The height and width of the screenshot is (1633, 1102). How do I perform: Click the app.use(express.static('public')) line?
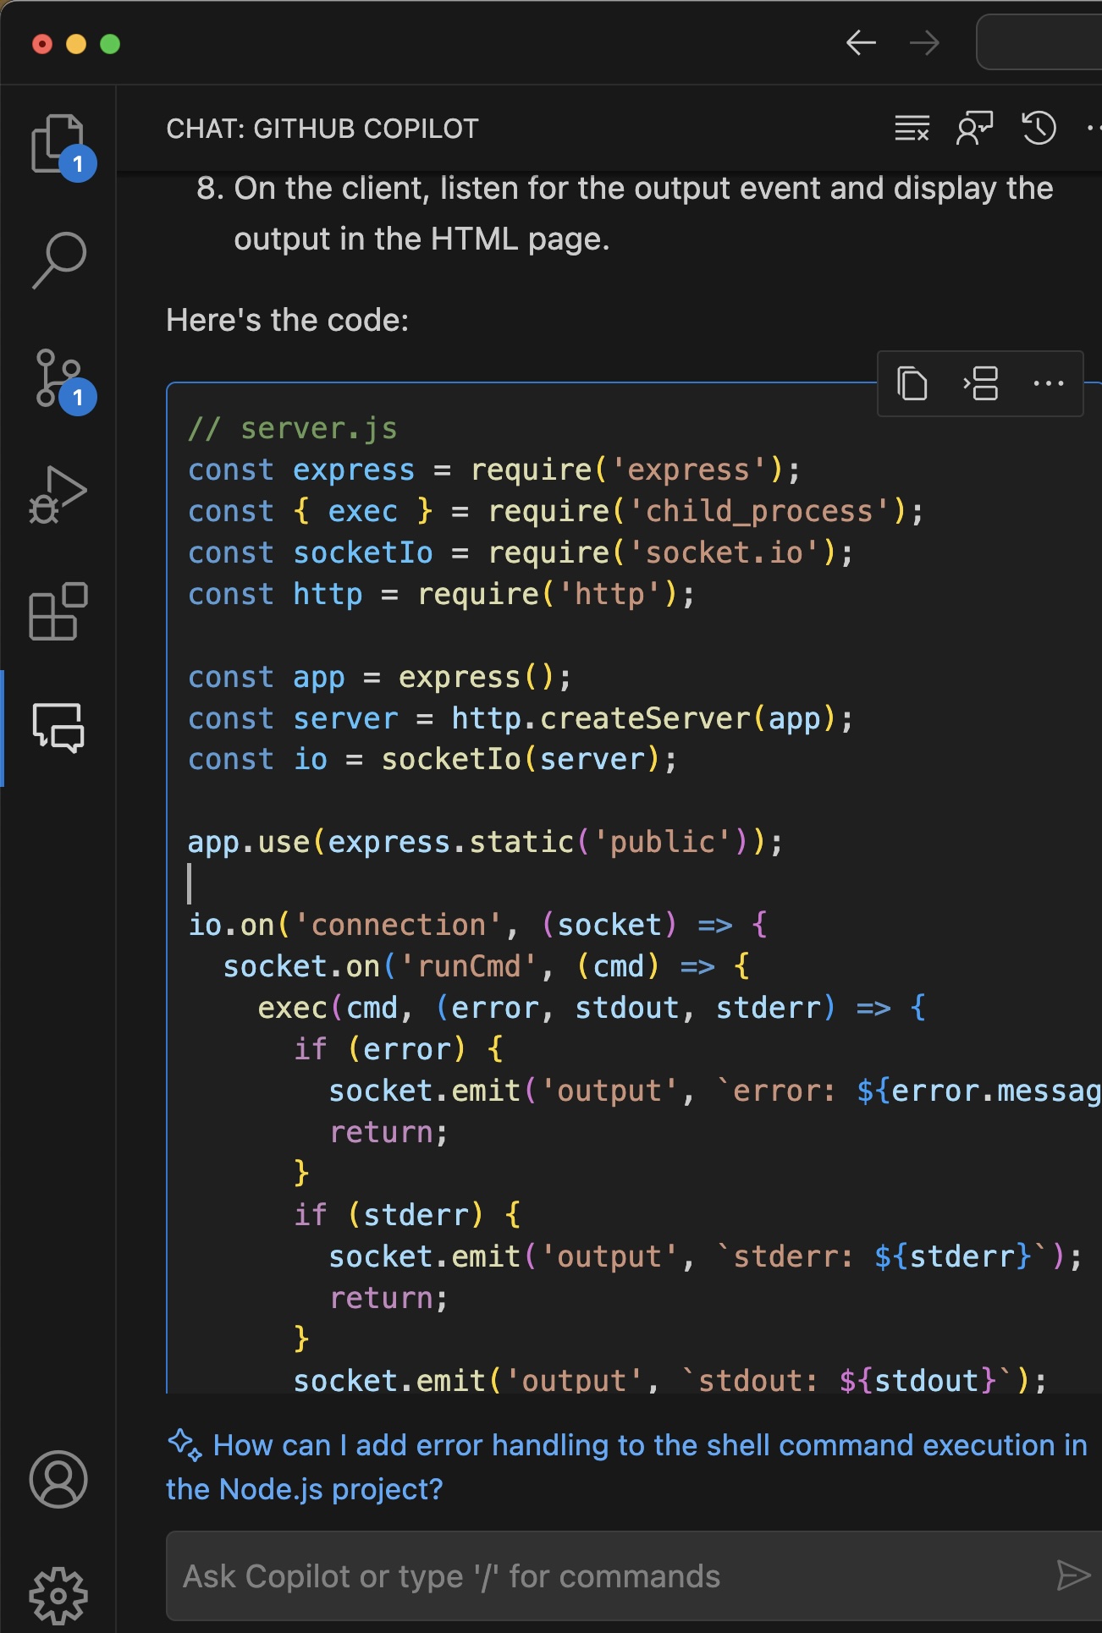point(485,842)
